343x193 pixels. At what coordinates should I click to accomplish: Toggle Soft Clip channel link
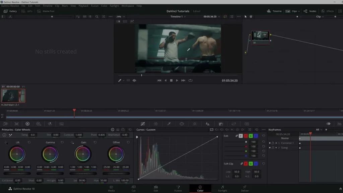click(242, 164)
